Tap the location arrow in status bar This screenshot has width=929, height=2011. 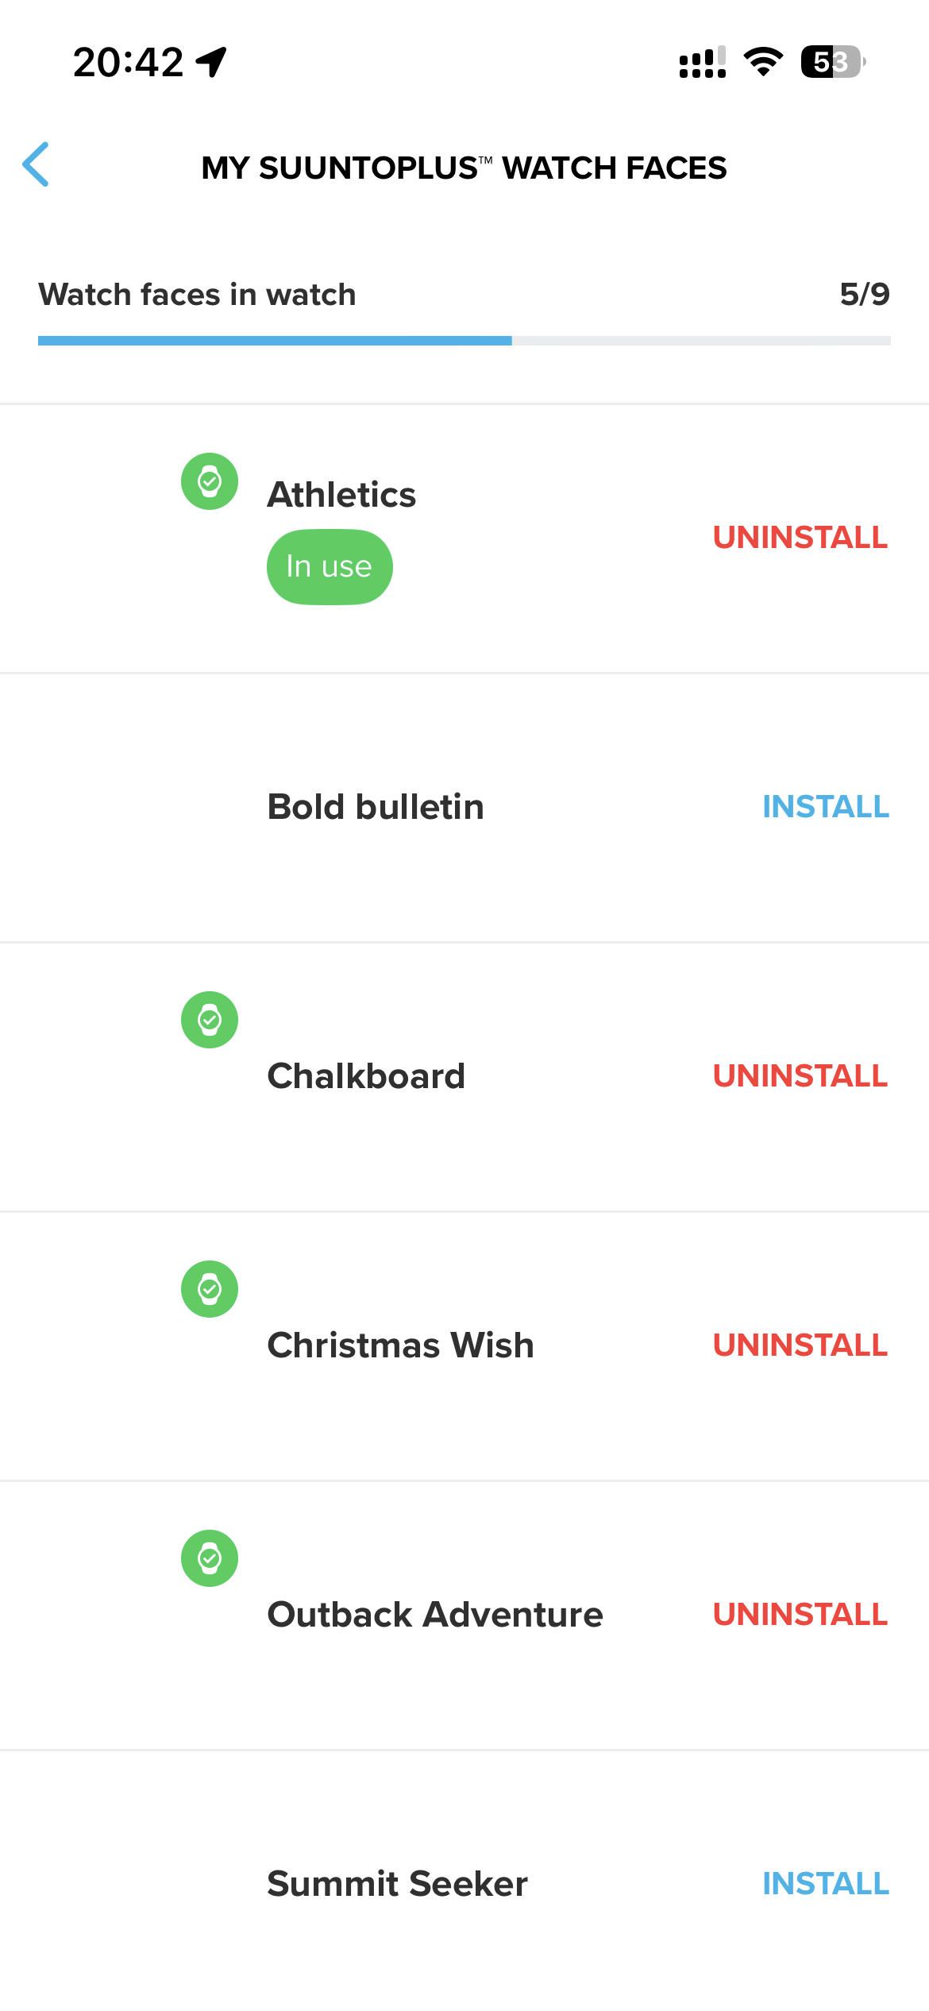pyautogui.click(x=212, y=62)
